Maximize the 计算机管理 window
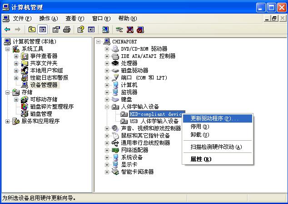This screenshot has height=204, width=288. (x=271, y=8)
